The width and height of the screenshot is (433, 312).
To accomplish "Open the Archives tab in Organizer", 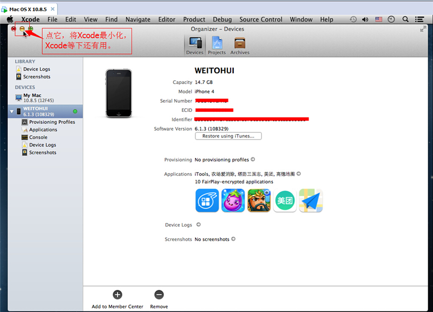I will click(x=240, y=46).
